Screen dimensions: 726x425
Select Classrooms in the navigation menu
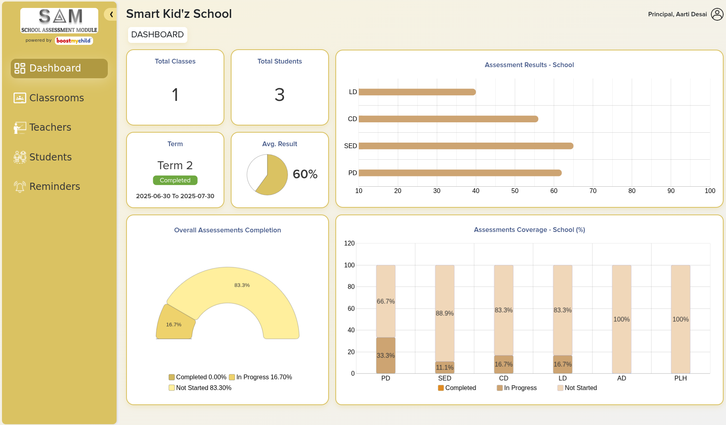56,98
